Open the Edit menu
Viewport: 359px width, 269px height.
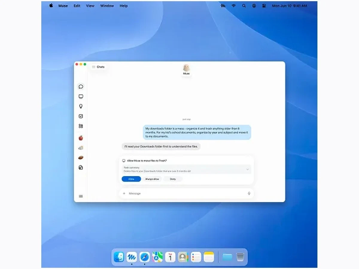pos(77,6)
